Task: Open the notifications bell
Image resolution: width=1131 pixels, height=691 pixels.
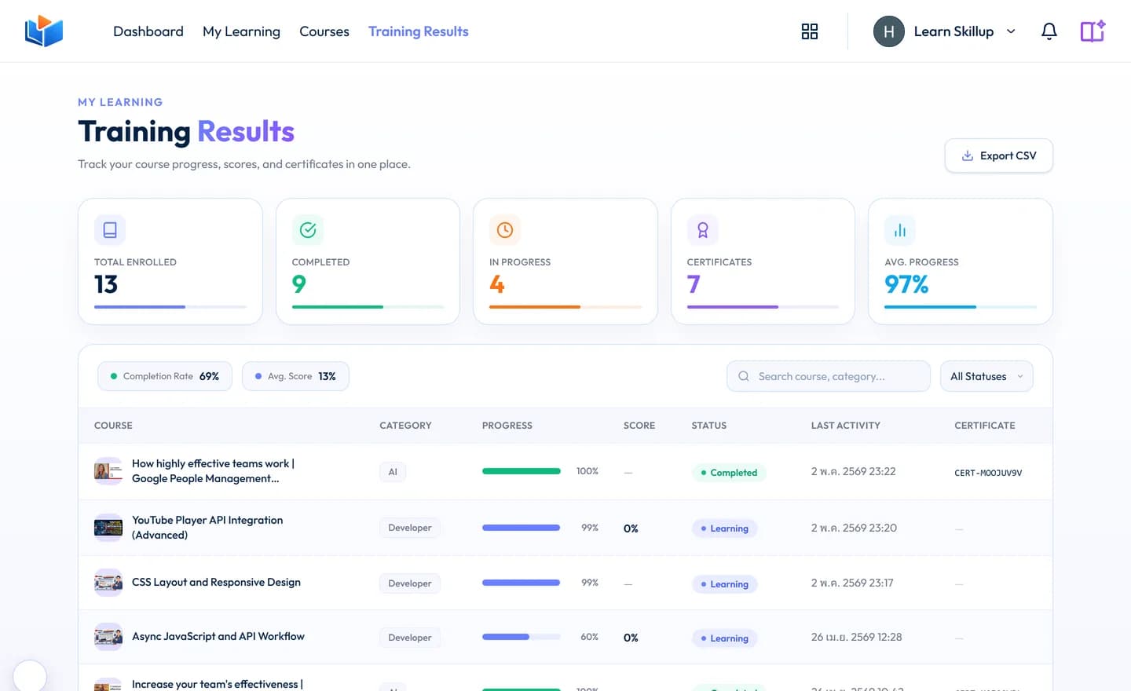Action: (1049, 31)
